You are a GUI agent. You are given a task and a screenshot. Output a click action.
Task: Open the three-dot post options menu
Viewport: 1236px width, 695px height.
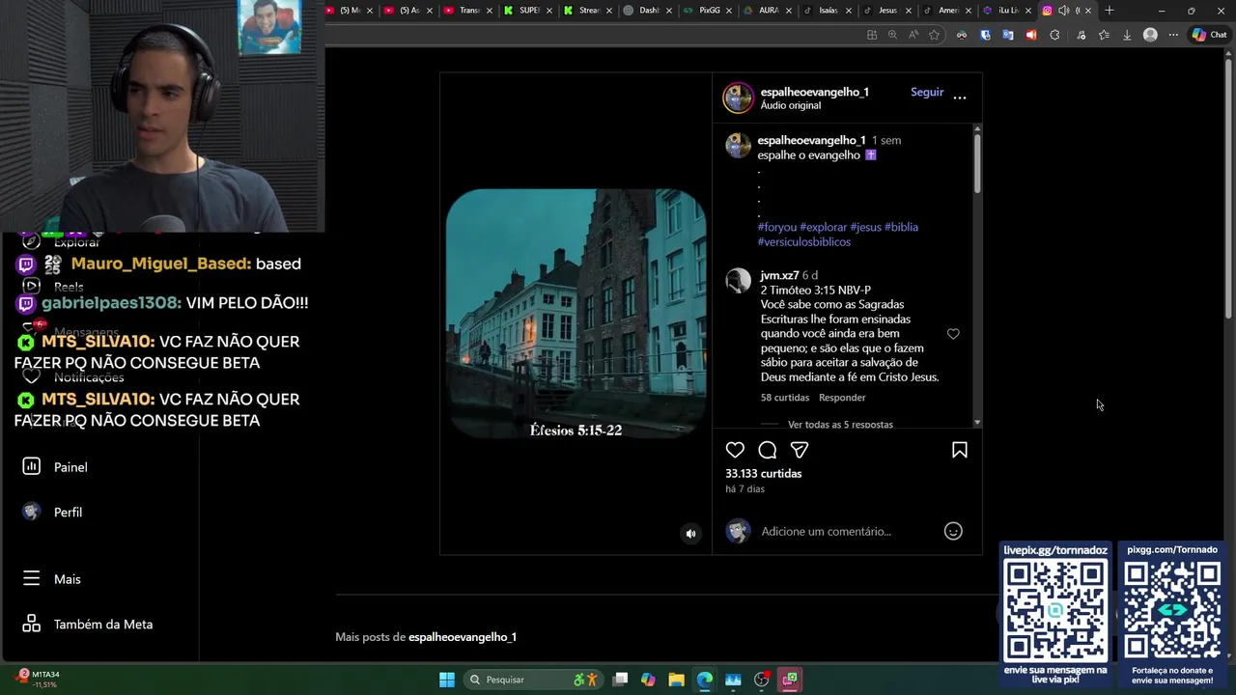click(x=960, y=97)
